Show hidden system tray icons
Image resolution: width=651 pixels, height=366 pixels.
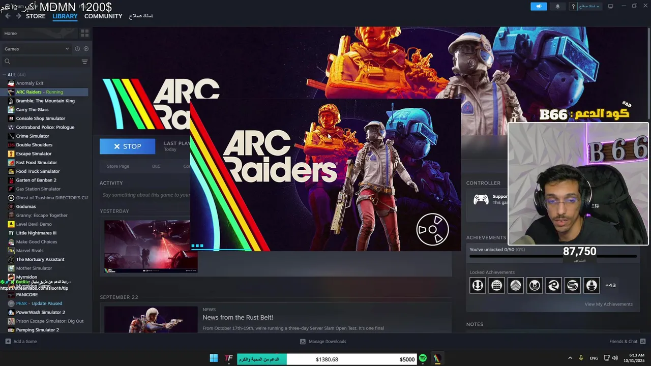(x=570, y=358)
